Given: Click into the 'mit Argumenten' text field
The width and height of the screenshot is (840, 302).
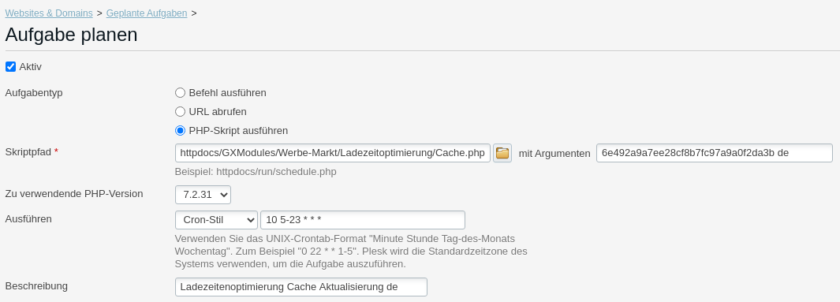Looking at the screenshot, I should coord(714,153).
